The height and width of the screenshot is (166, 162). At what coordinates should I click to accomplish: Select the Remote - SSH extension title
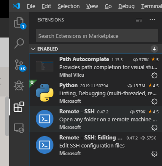[x=77, y=112]
